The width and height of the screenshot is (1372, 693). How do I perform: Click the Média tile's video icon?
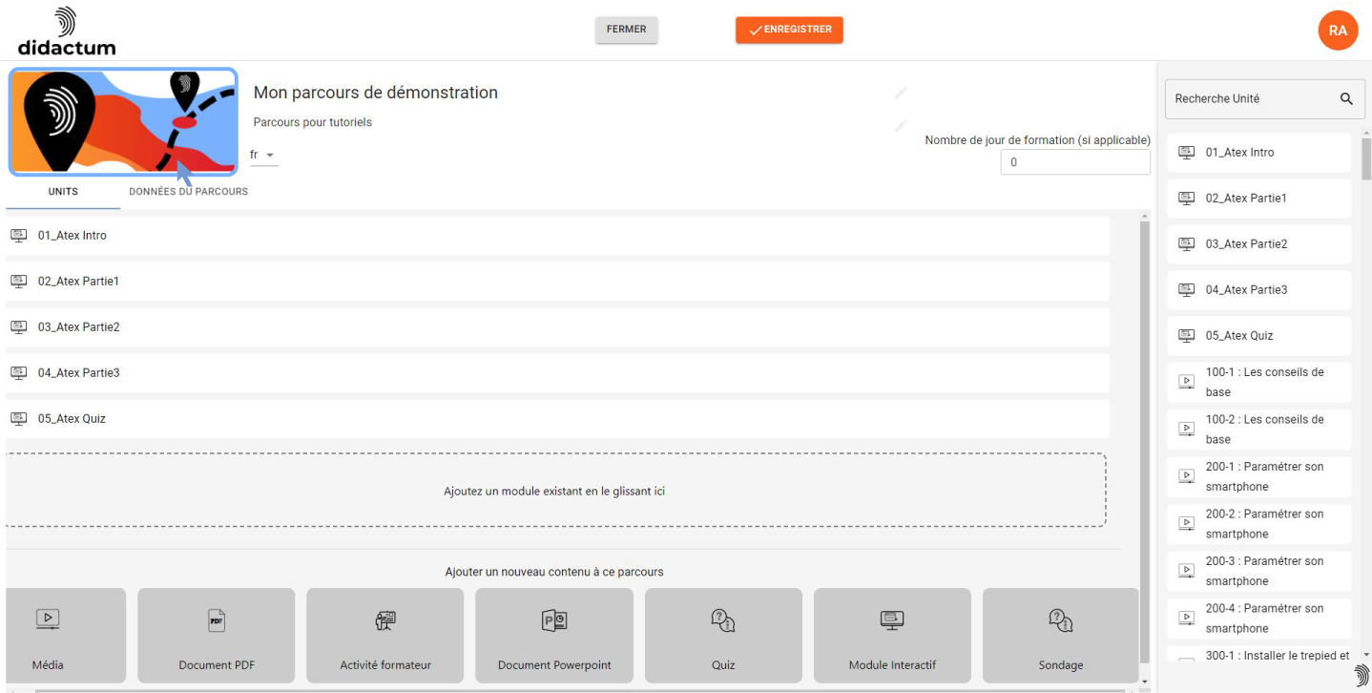click(x=48, y=619)
